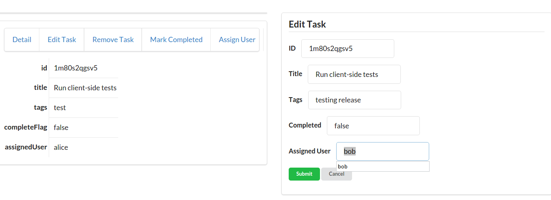Click Edit Task in the task menu
Image resolution: width=551 pixels, height=200 pixels.
pos(62,40)
